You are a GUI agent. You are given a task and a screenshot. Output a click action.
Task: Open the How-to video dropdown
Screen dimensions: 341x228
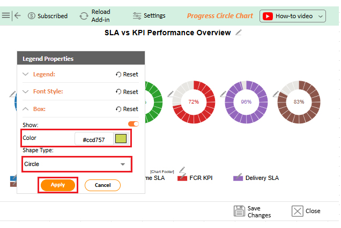[293, 16]
